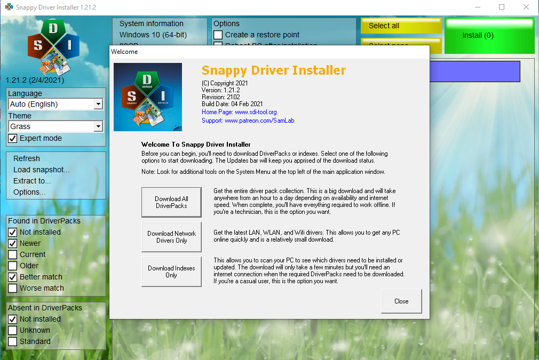The height and width of the screenshot is (360, 539).
Task: Open the Language dropdown
Action: click(99, 104)
